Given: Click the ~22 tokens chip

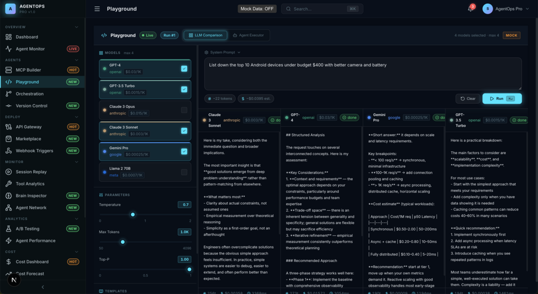Looking at the screenshot, I should [x=220, y=99].
